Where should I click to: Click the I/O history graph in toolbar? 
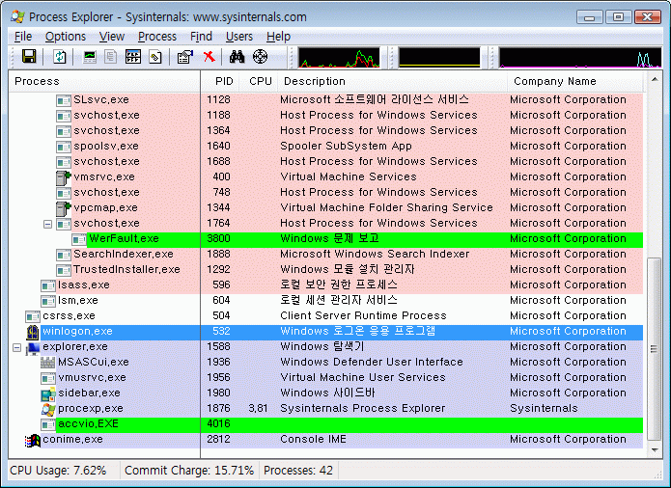580,58
